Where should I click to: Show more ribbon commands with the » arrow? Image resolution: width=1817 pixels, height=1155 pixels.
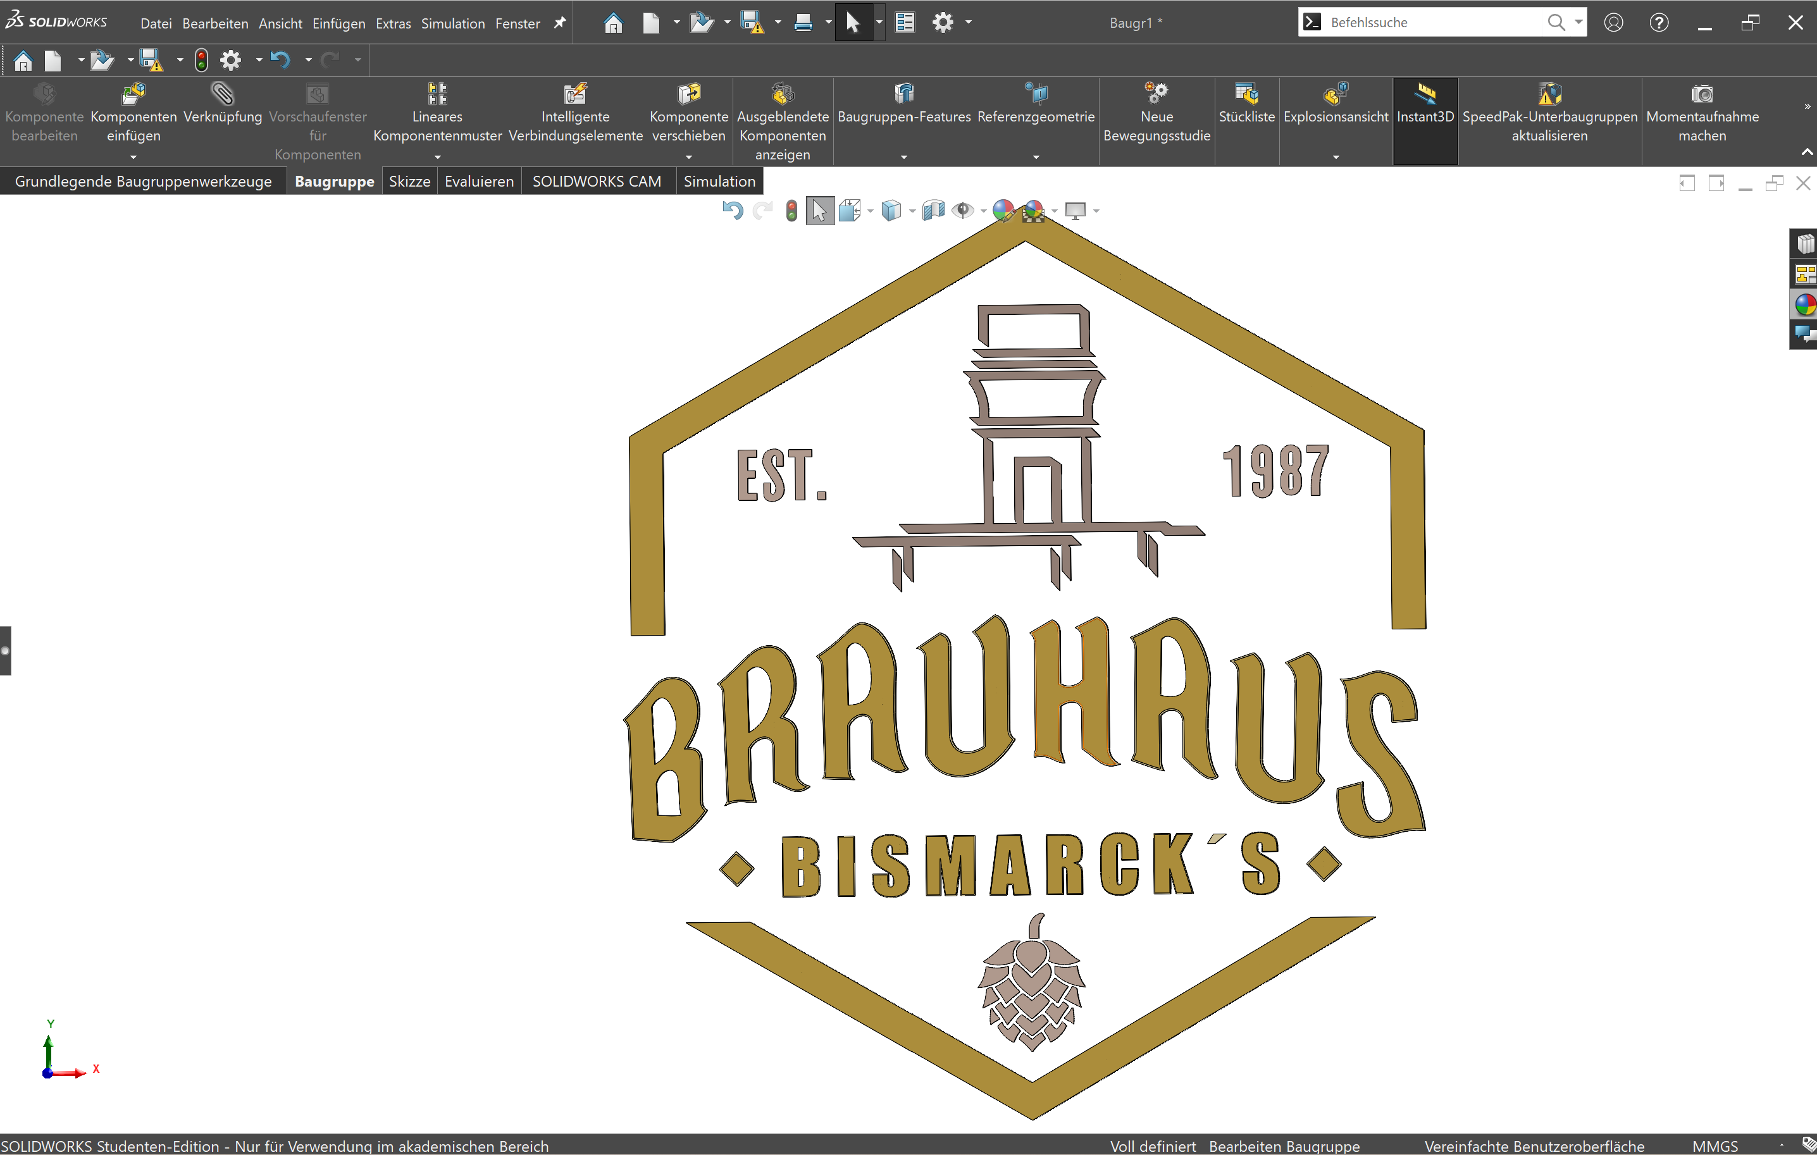(x=1806, y=106)
